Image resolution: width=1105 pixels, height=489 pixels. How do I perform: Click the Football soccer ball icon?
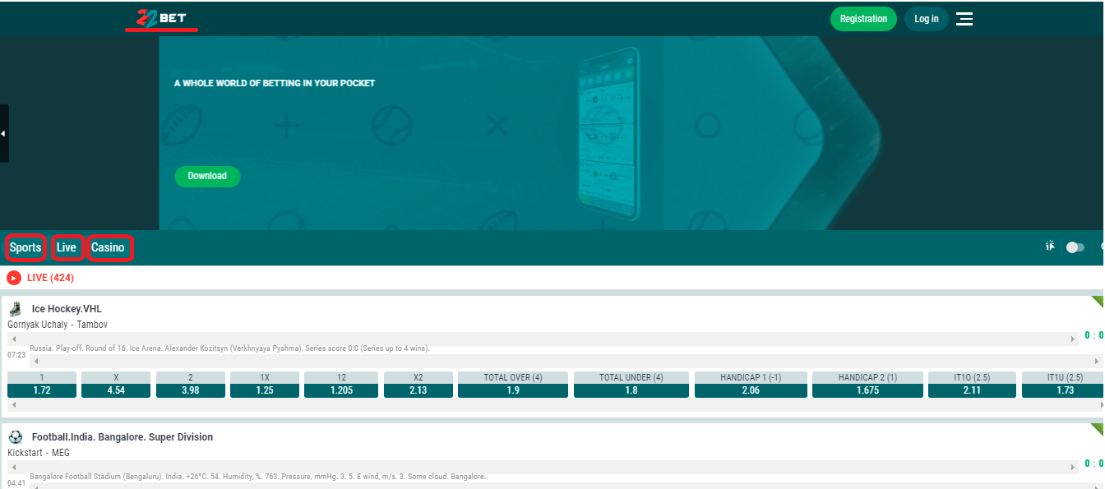click(x=15, y=437)
